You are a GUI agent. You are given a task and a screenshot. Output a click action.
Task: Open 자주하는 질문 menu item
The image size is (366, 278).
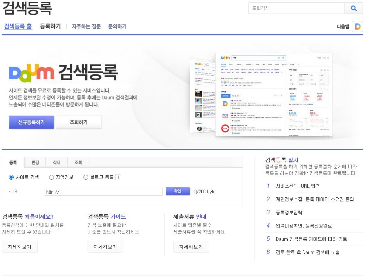(x=86, y=27)
